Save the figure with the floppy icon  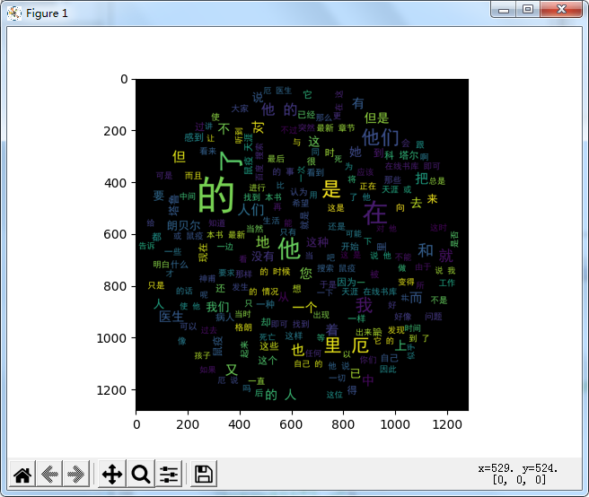coord(204,474)
